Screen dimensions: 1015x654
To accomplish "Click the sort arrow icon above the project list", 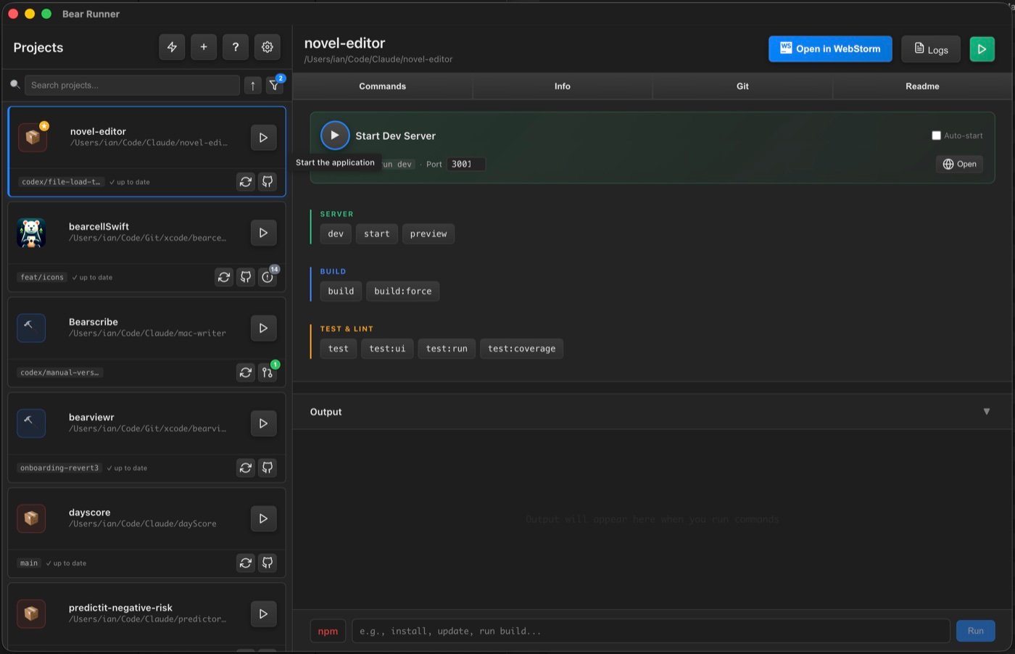I will tap(252, 85).
